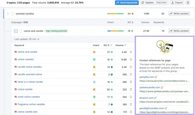
Task: Delete keyword row 'votive candles'
Action: (x=131, y=59)
